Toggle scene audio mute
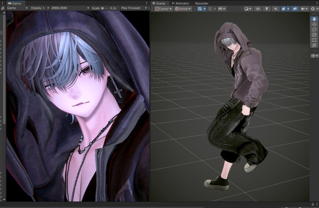The image size is (319, 208). click(x=276, y=9)
